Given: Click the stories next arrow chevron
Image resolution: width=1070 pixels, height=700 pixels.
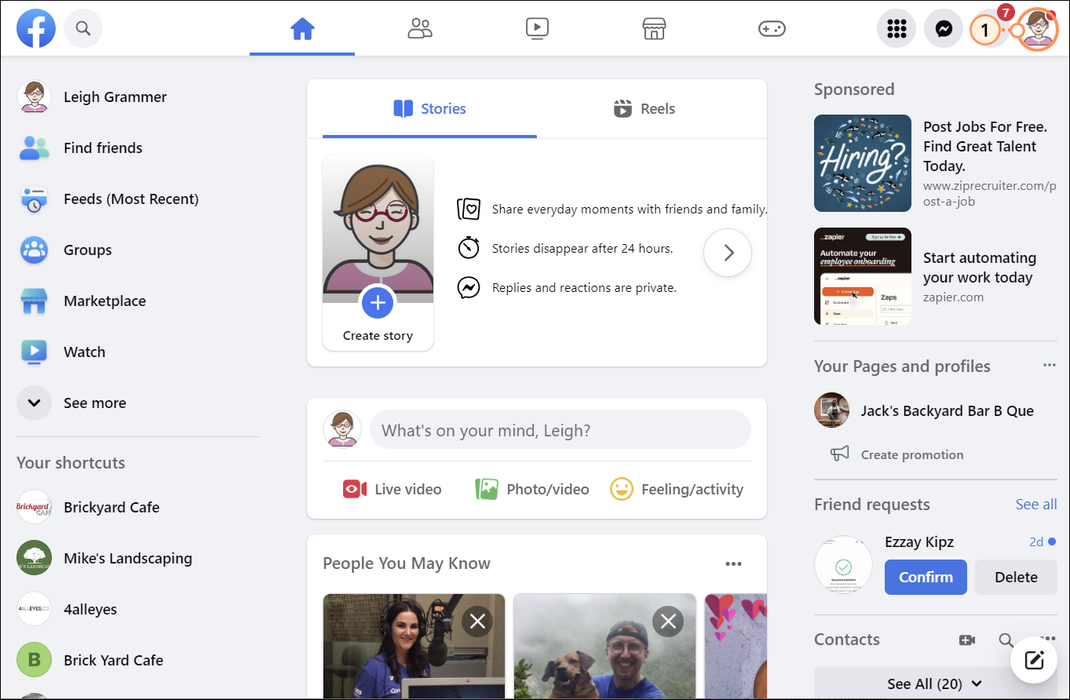Looking at the screenshot, I should pos(728,253).
